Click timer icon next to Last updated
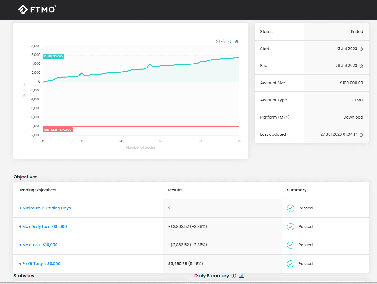The width and height of the screenshot is (377, 284). [x=361, y=134]
